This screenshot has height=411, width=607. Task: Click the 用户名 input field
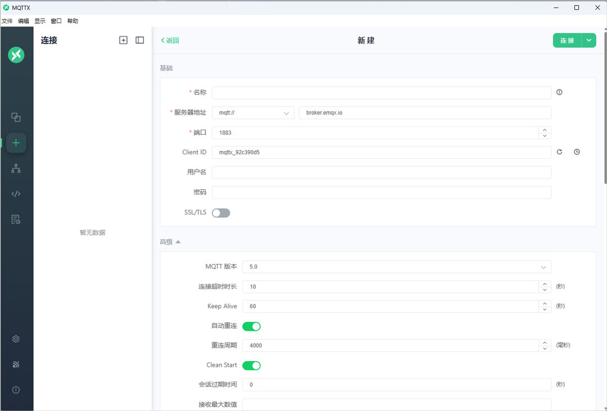pyautogui.click(x=381, y=172)
